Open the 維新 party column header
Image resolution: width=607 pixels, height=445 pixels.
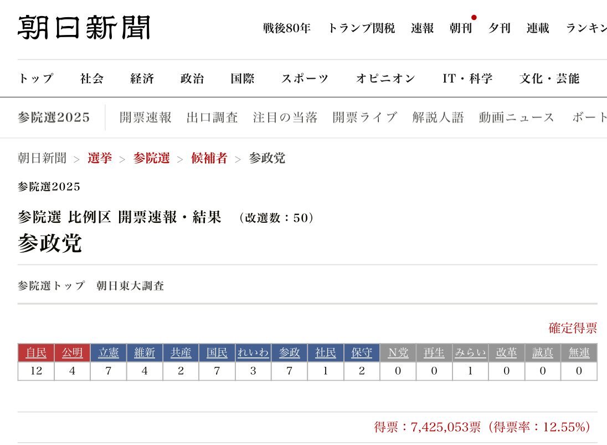(145, 352)
